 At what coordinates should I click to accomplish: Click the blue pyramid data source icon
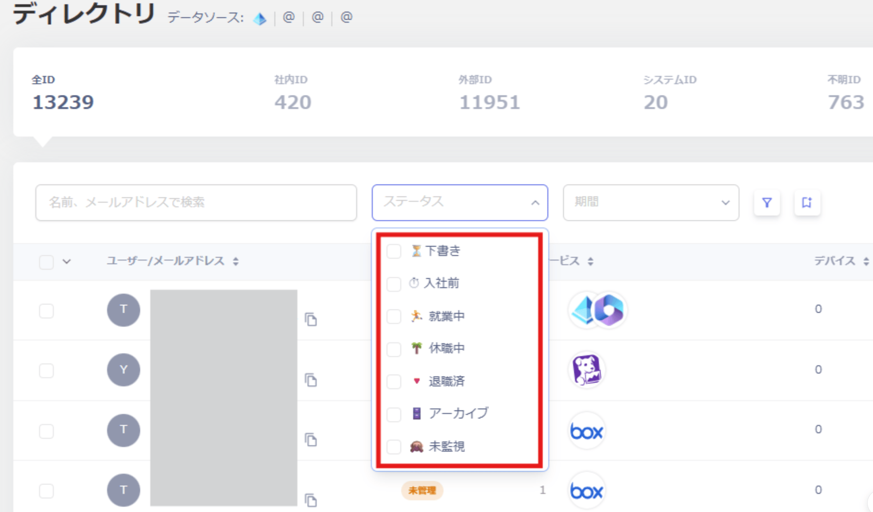260,18
